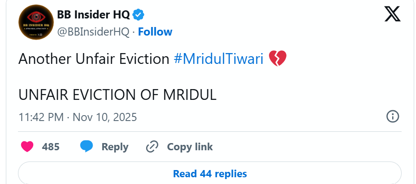Click the broken heart emoji
The height and width of the screenshot is (184, 416).
click(277, 59)
